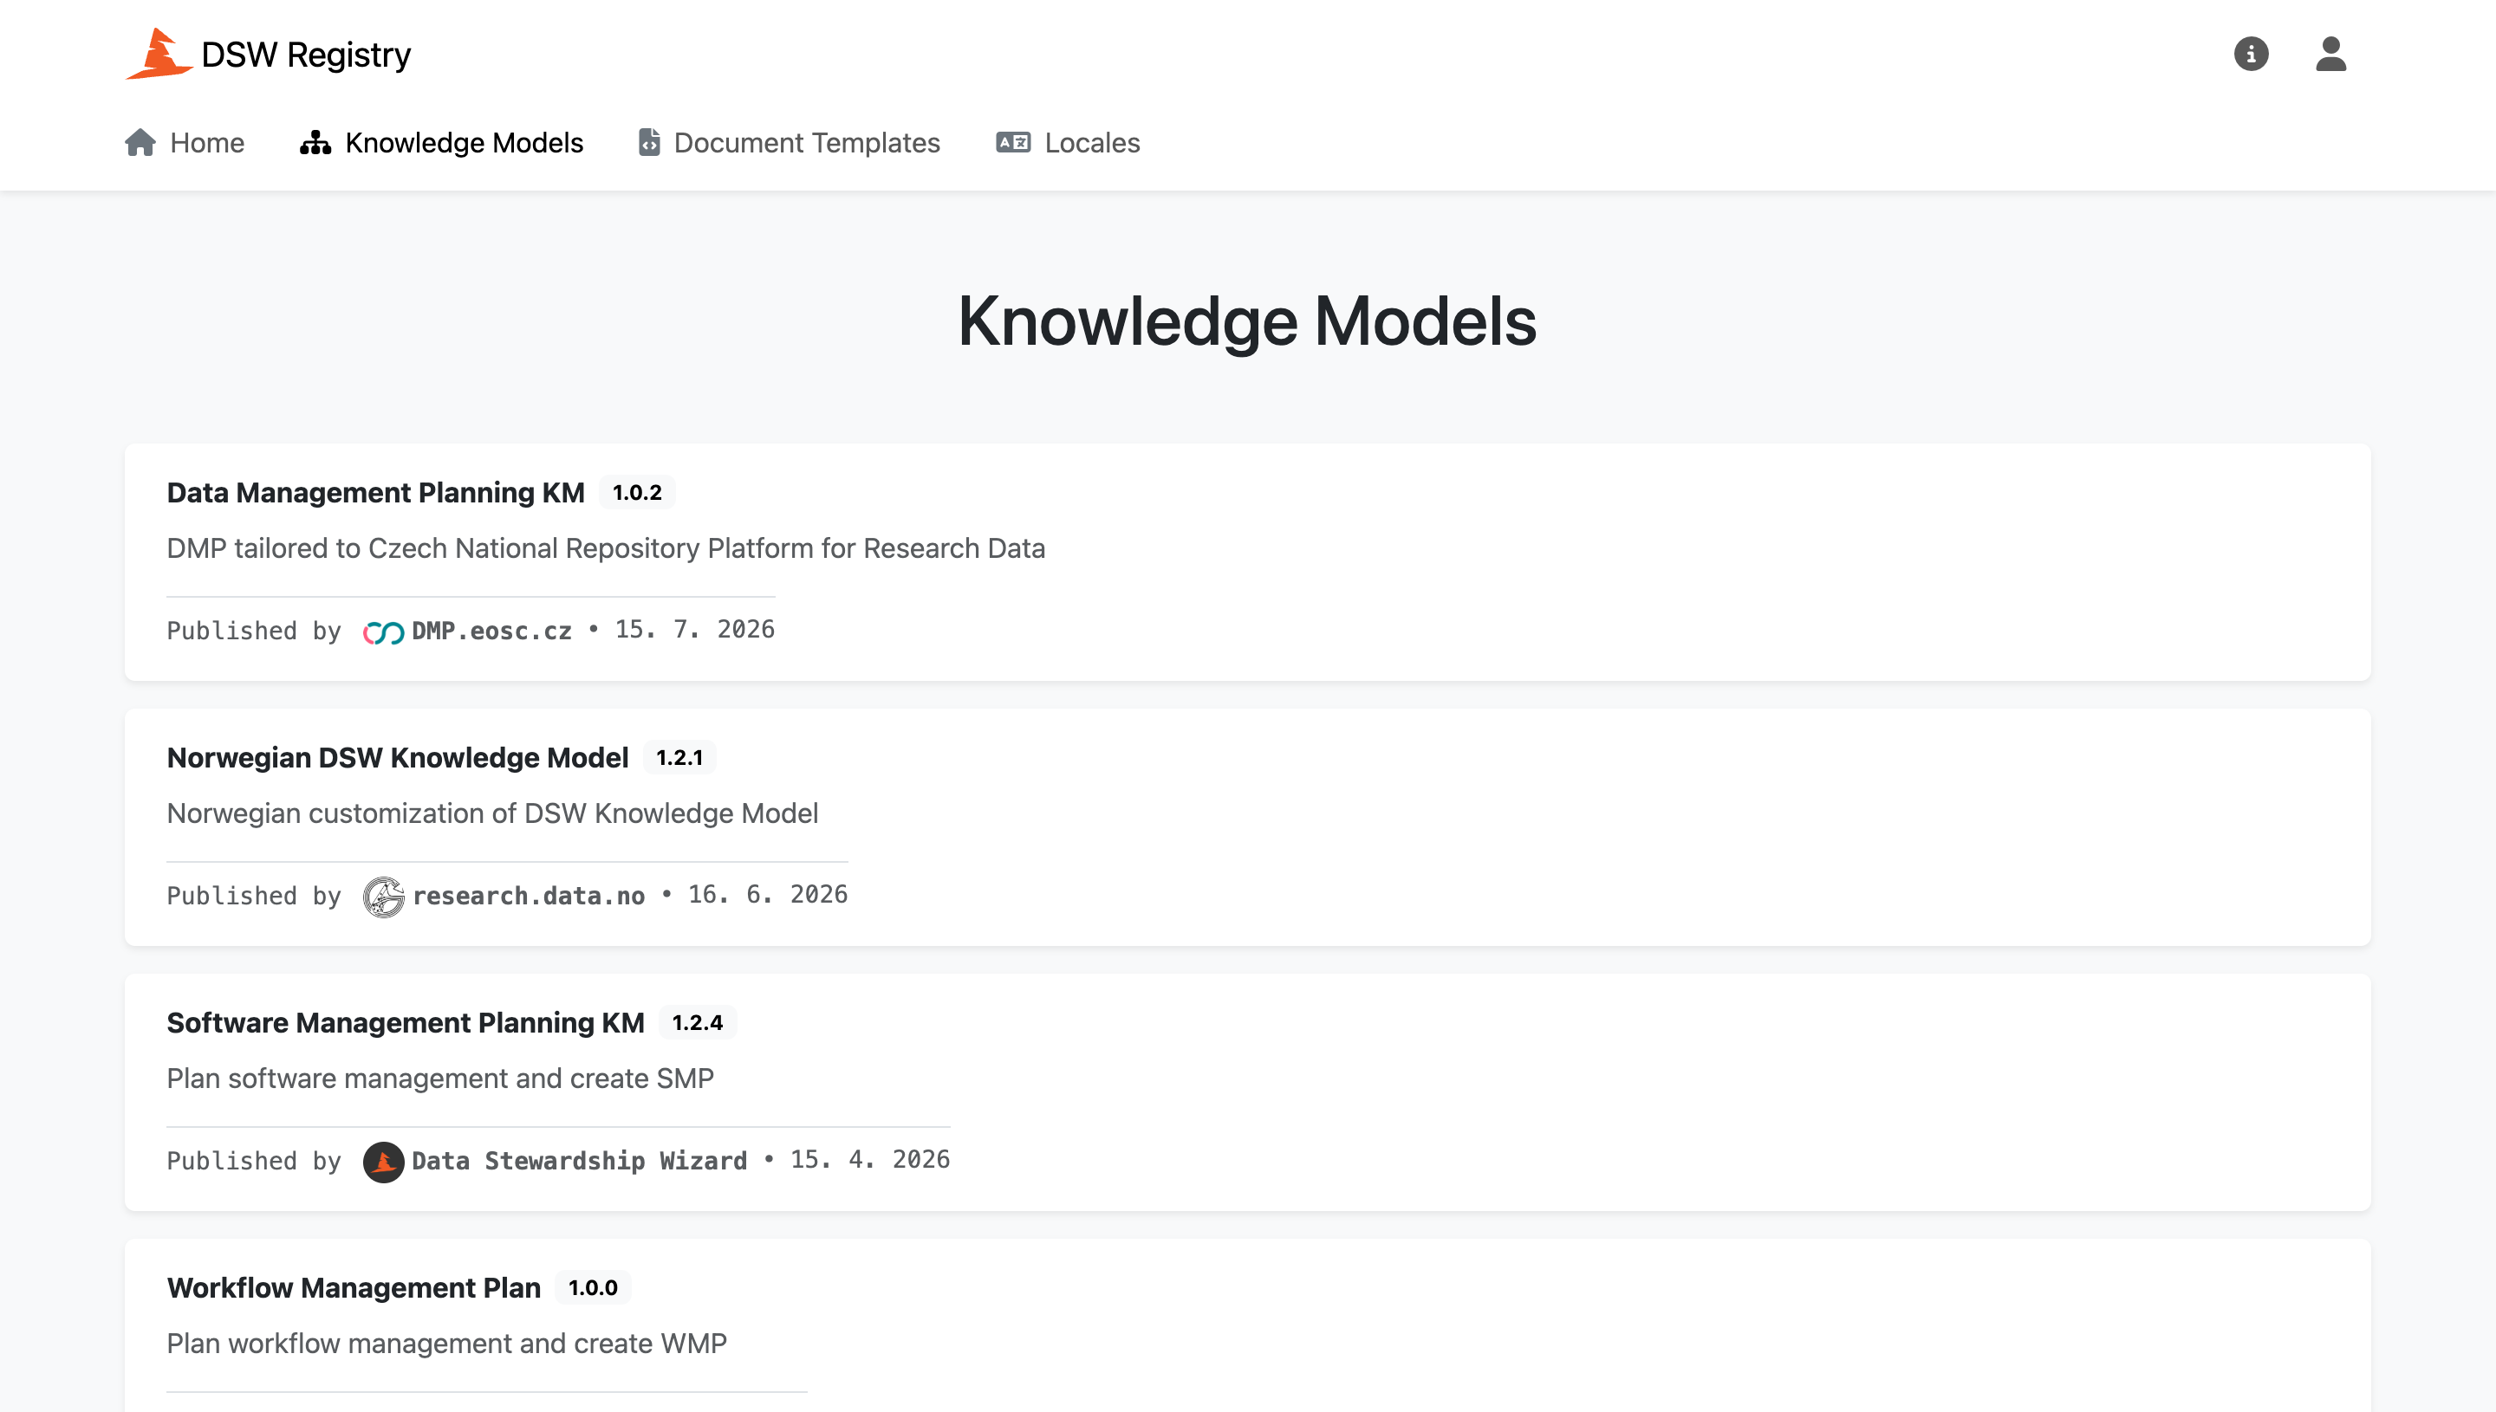Click the 1.2.4 version badge
Screen dimensions: 2496x1412
click(698, 1022)
